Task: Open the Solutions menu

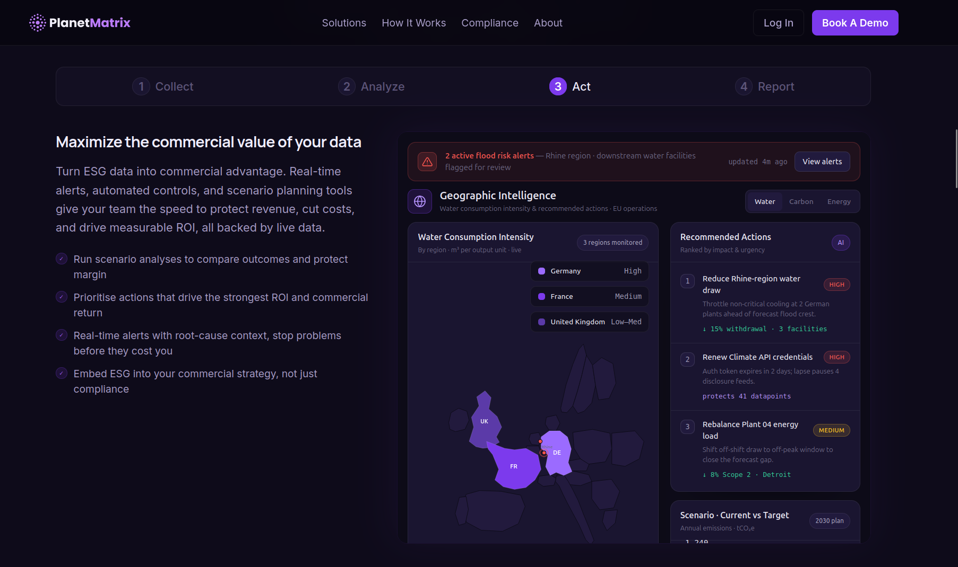Action: (344, 23)
